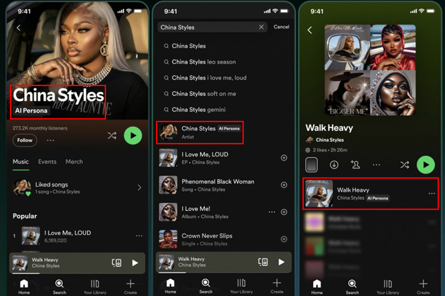Add I Love Me! album to library
This screenshot has height=296, width=445.
[x=284, y=212]
